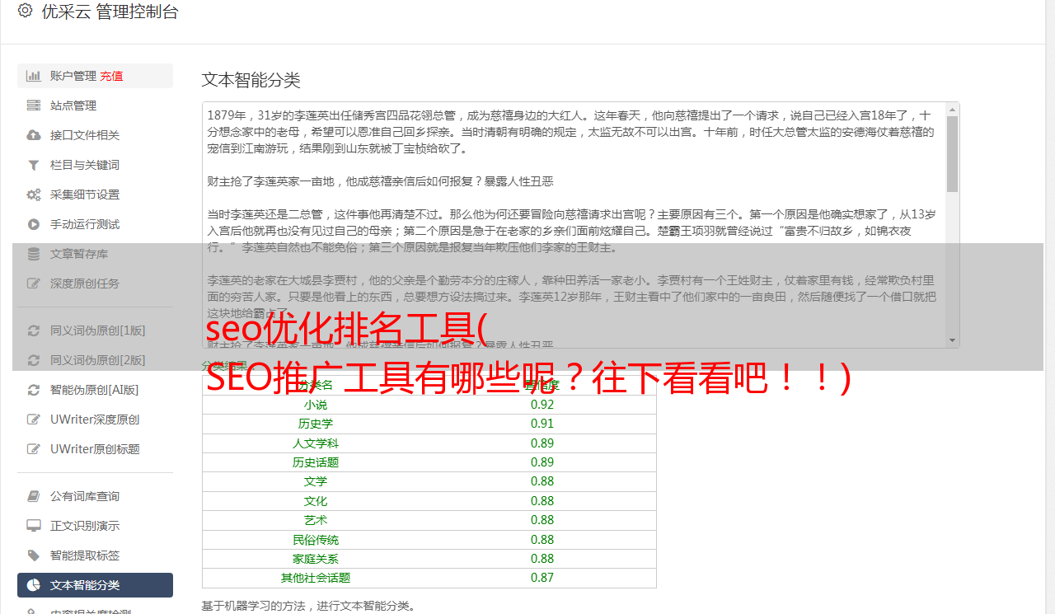Click the 文本智能分类 page heading
Viewport: 1055px width, 614px height.
[251, 80]
